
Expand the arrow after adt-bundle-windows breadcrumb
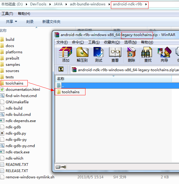pyautogui.click(x=109, y=4)
